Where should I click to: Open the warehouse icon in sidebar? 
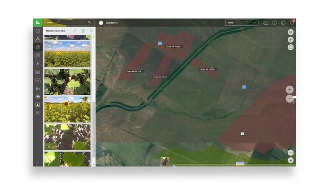tap(38, 80)
